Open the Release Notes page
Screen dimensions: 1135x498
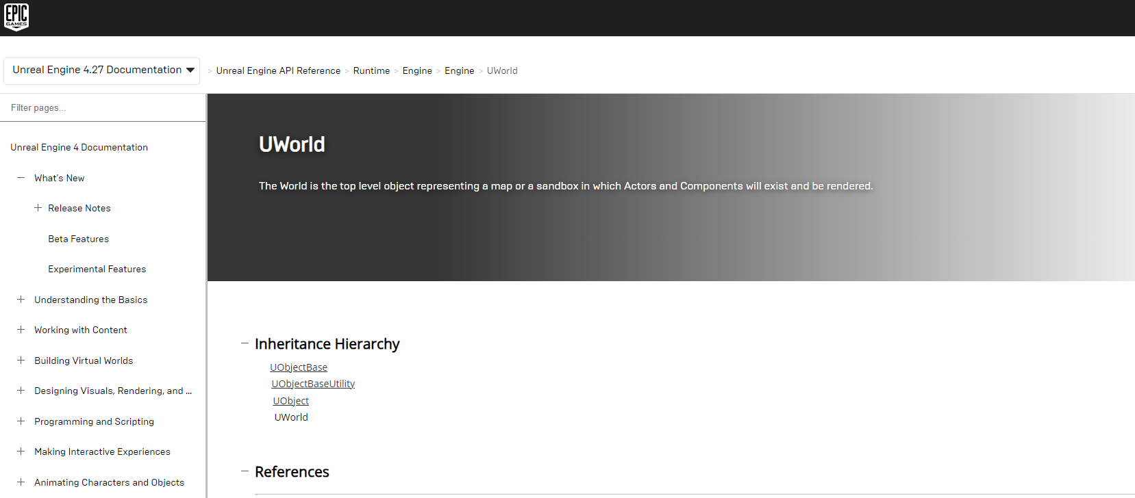(x=79, y=208)
